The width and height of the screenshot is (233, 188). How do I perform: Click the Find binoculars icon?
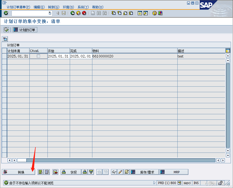pyautogui.click(x=99, y=13)
